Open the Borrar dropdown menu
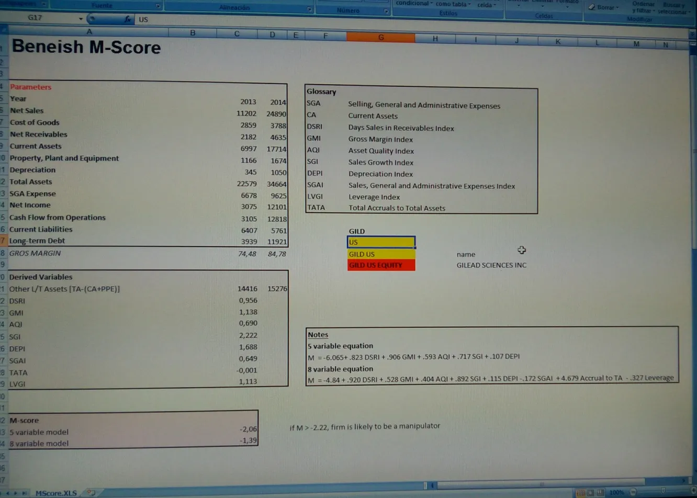 click(605, 7)
